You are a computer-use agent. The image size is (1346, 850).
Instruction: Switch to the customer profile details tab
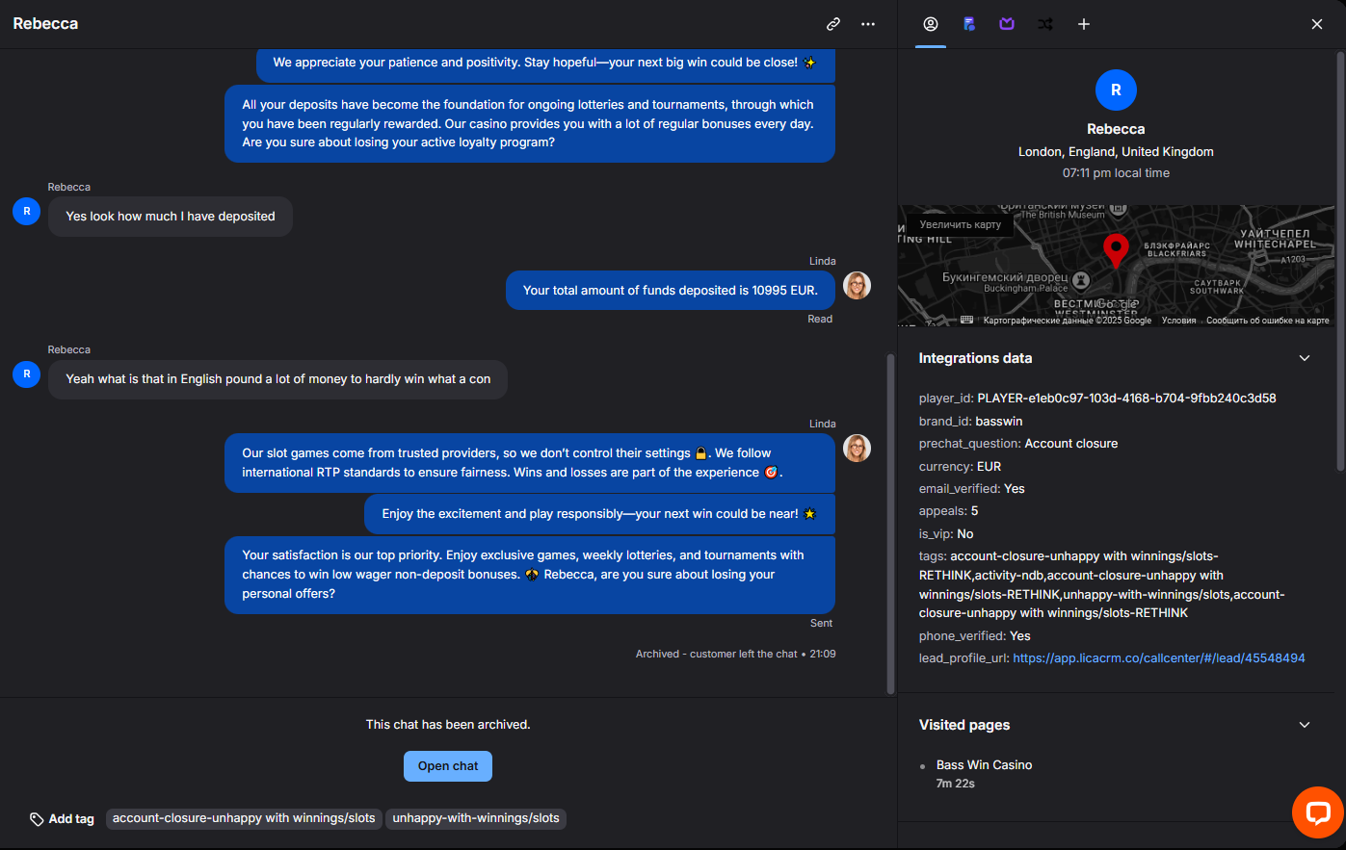tap(931, 24)
